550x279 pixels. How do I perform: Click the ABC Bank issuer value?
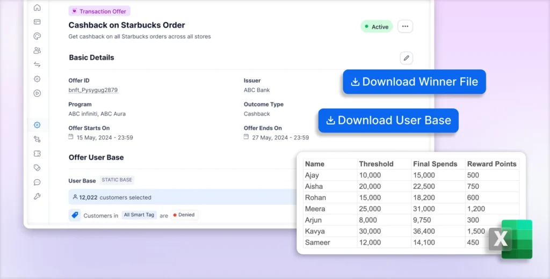[x=257, y=90]
